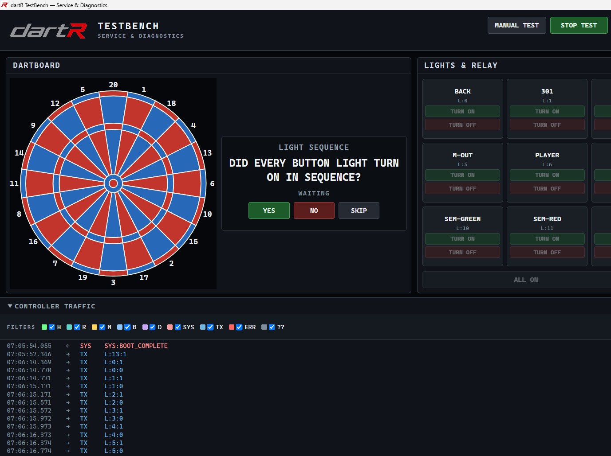Screen dimensions: 611x456
Task: Click the WAITING status text
Action: point(314,193)
